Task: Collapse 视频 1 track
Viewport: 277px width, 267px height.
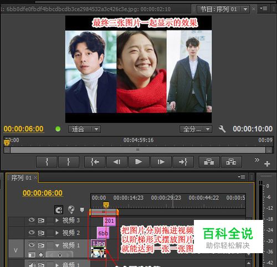Action: 57,245
